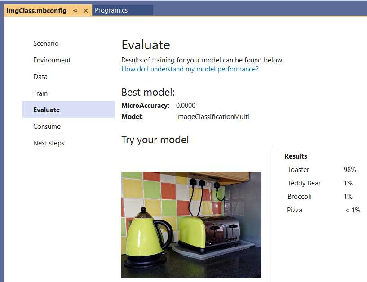
Task: Click the Results panel header
Action: pyautogui.click(x=296, y=156)
